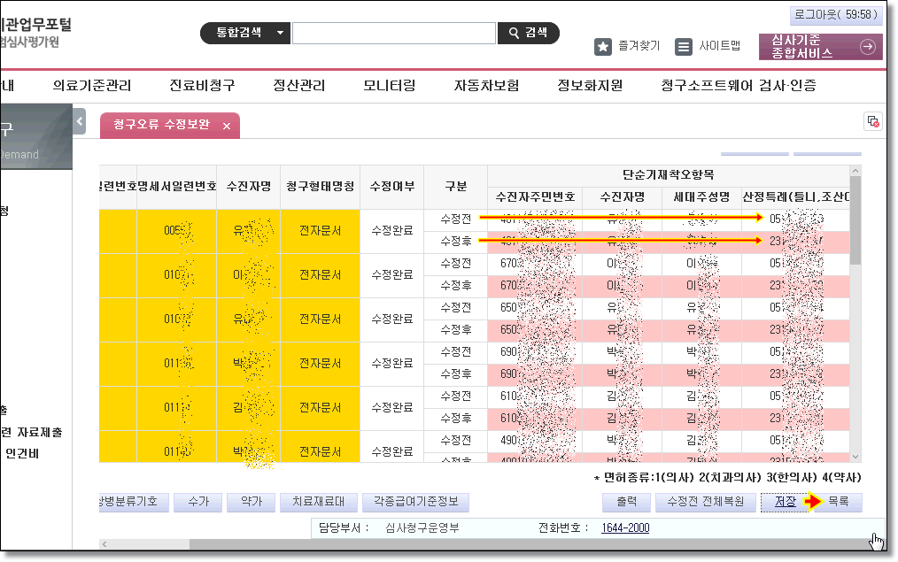Click the 수정전 전체복원 button
This screenshot has height=562, width=898.
[x=705, y=502]
